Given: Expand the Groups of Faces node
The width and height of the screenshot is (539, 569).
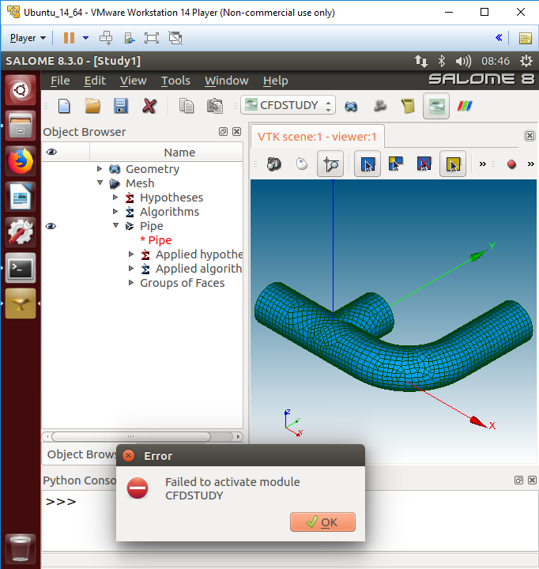Looking at the screenshot, I should [131, 283].
